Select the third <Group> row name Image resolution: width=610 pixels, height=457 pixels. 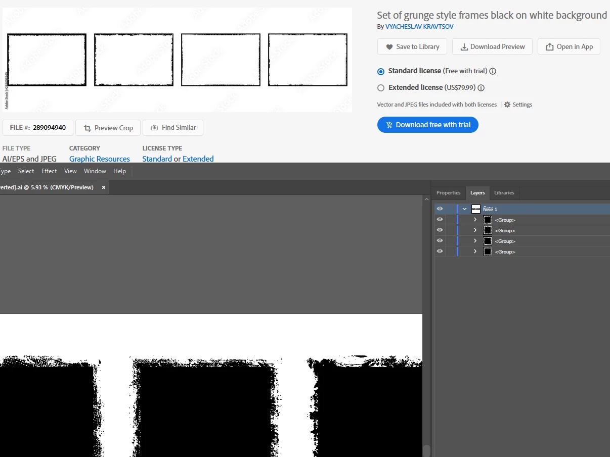[505, 241]
